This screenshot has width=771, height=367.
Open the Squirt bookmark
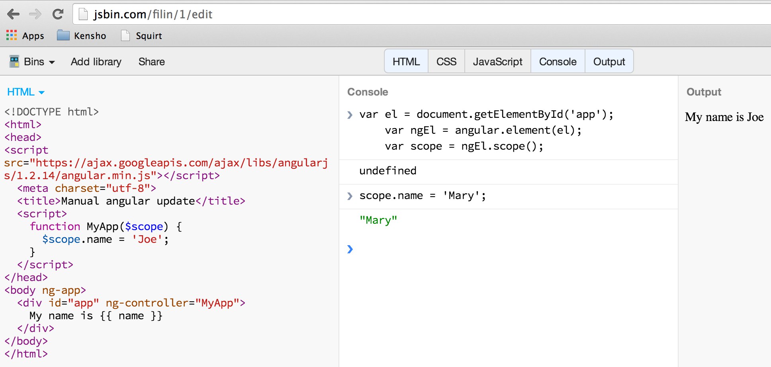tap(141, 36)
